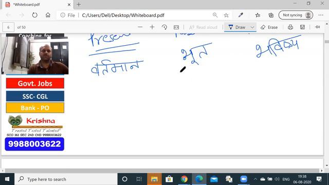
Task: Zoom out the PDF with minus
Action: coord(140,27)
